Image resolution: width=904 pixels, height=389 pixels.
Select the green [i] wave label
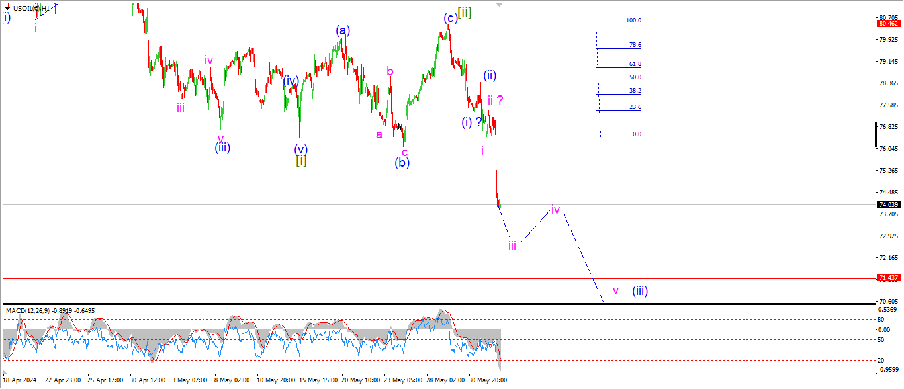(x=301, y=161)
